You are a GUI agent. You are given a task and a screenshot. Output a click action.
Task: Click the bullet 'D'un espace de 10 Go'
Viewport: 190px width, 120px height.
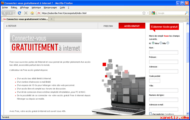pyautogui.click(x=46, y=85)
